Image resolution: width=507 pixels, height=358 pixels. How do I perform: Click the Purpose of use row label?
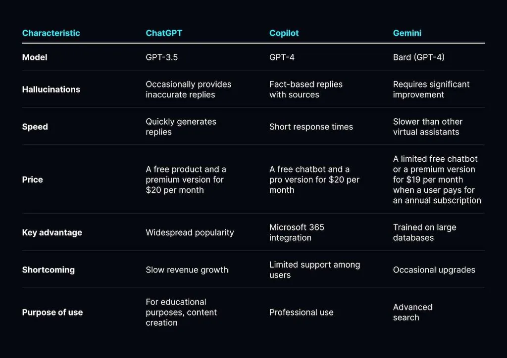52,313
